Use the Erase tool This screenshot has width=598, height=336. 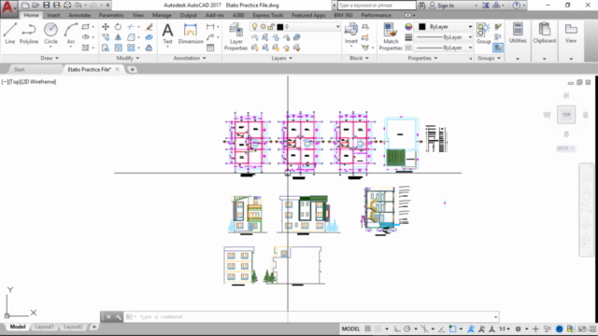149,27
